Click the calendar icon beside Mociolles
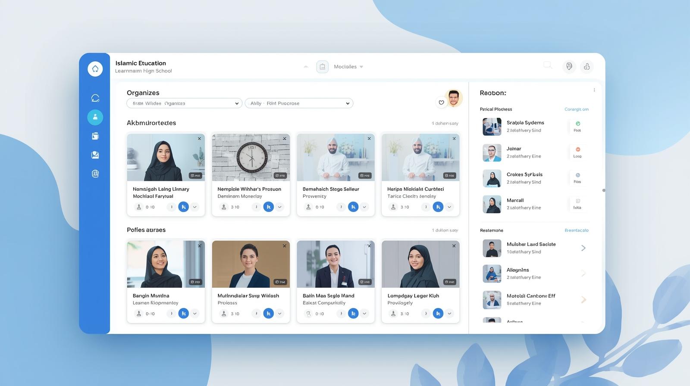 pos(322,67)
